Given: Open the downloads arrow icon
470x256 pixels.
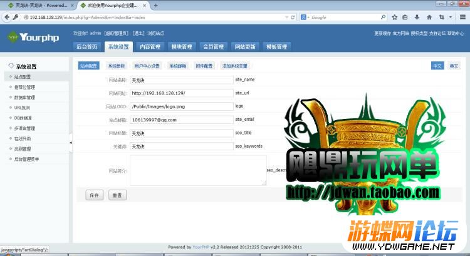Looking at the screenshot, I should (x=417, y=18).
